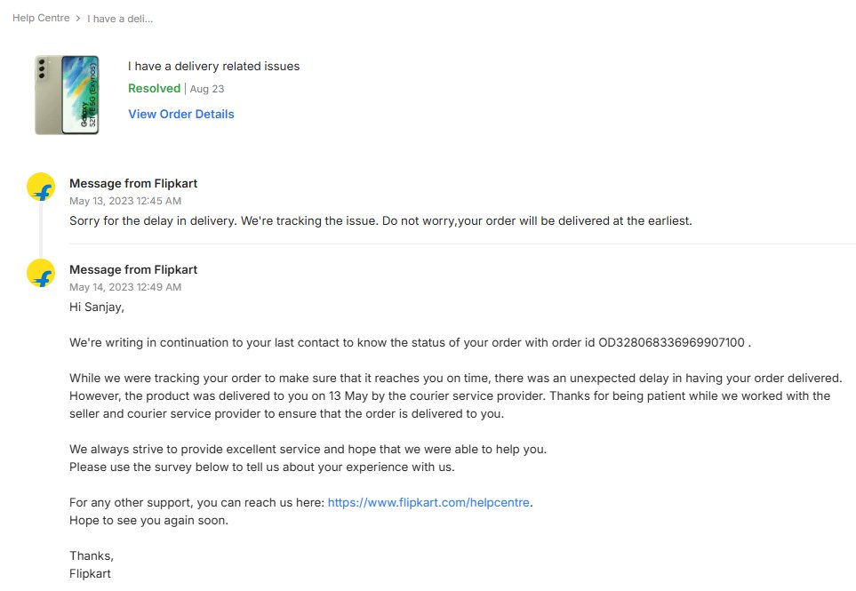Click the 'Hope to see you again soon' line

click(x=148, y=521)
